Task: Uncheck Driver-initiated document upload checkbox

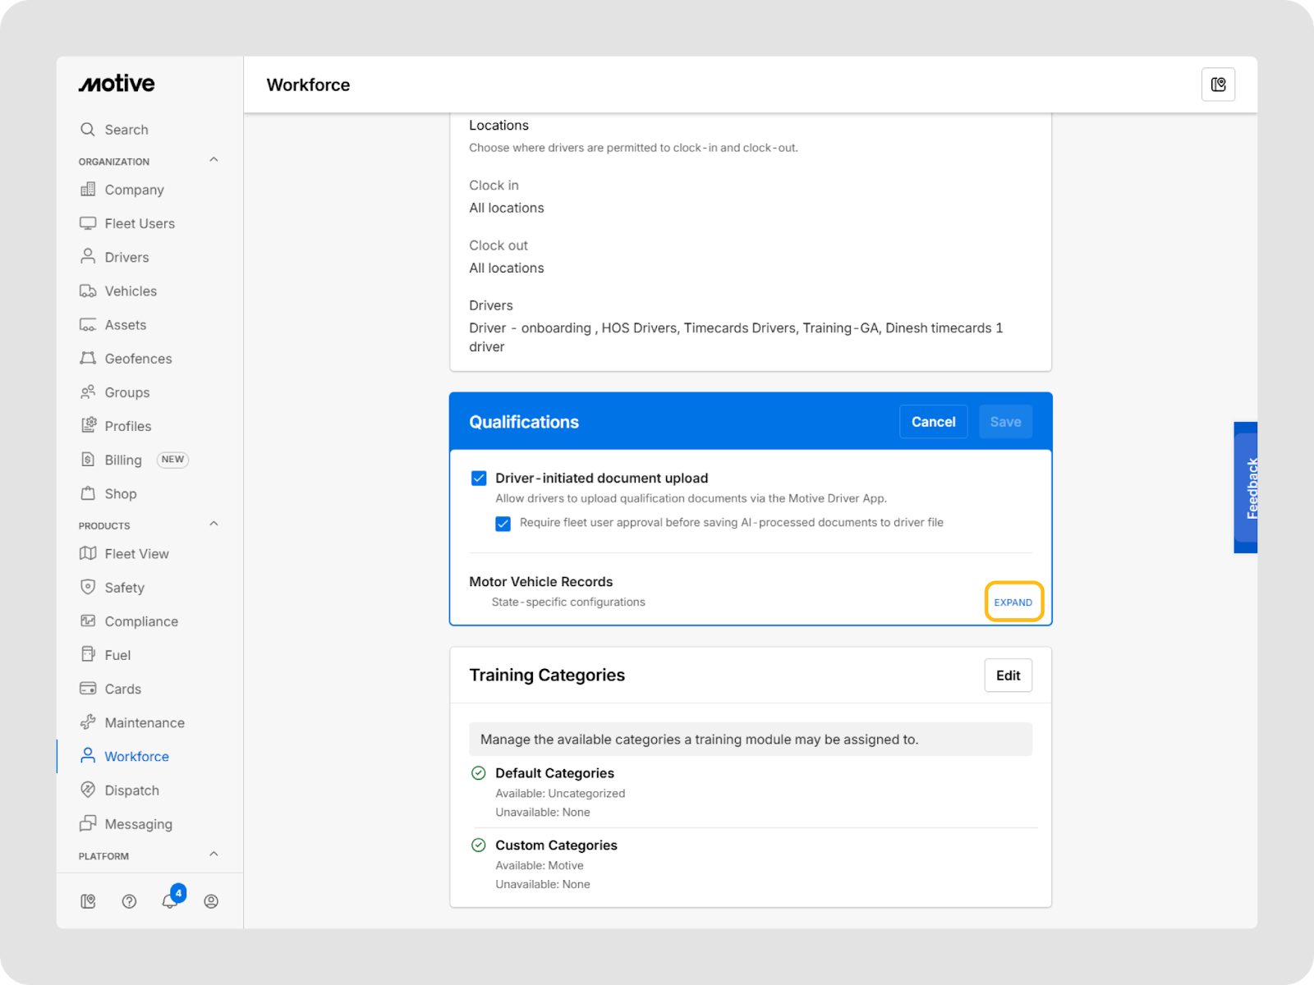Action: pyautogui.click(x=479, y=478)
